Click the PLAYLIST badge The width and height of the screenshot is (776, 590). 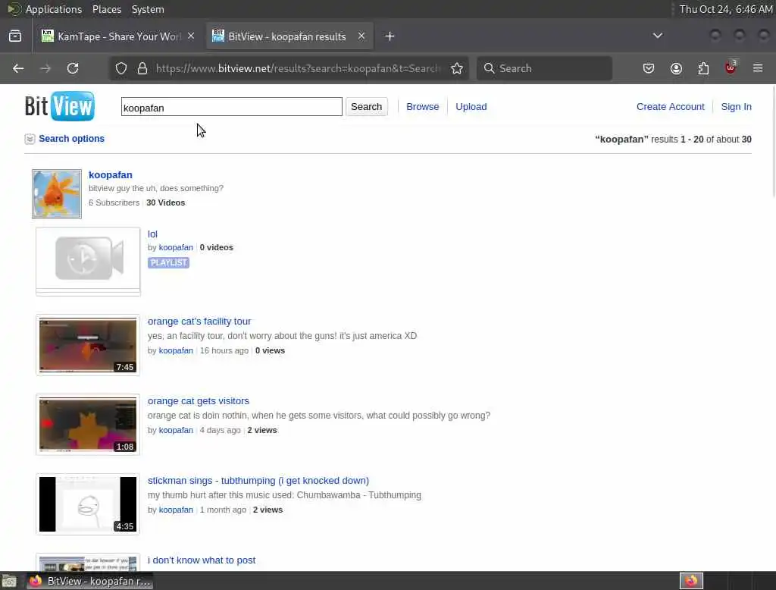pyautogui.click(x=168, y=262)
